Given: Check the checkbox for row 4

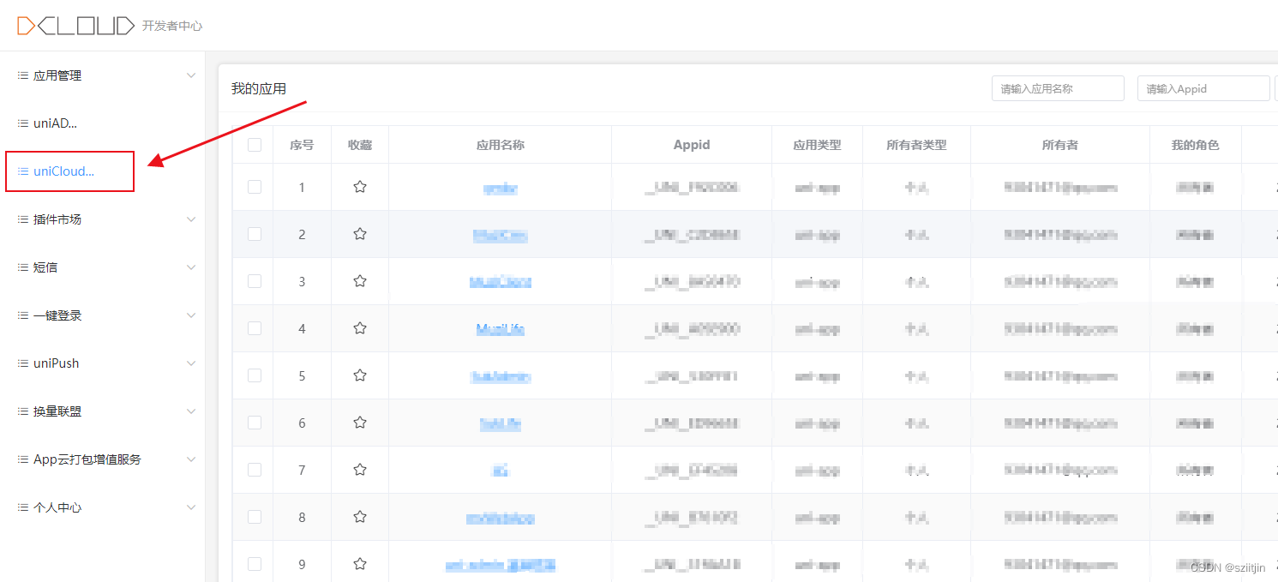Looking at the screenshot, I should click(255, 327).
